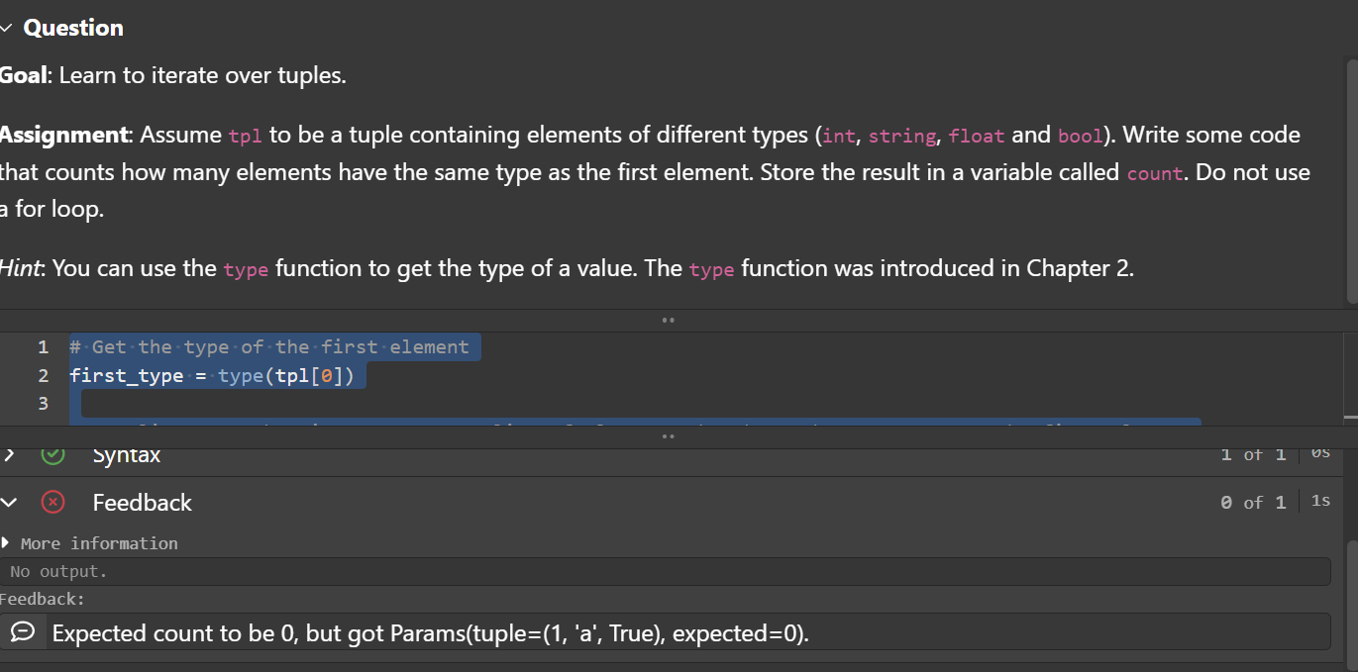Image resolution: width=1358 pixels, height=672 pixels.
Task: Click the type function token in the hint
Action: tap(246, 269)
